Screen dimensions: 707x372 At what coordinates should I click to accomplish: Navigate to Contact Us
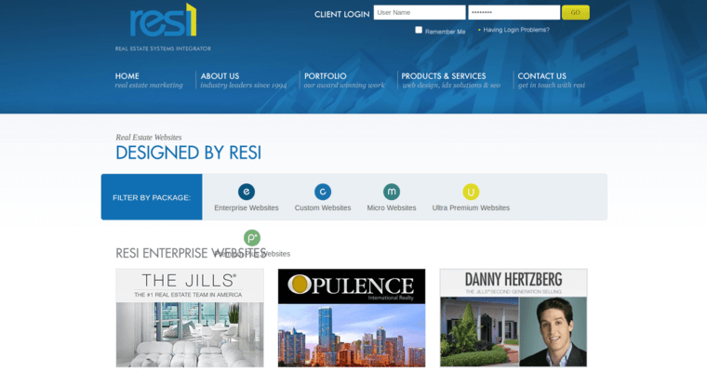coord(542,76)
